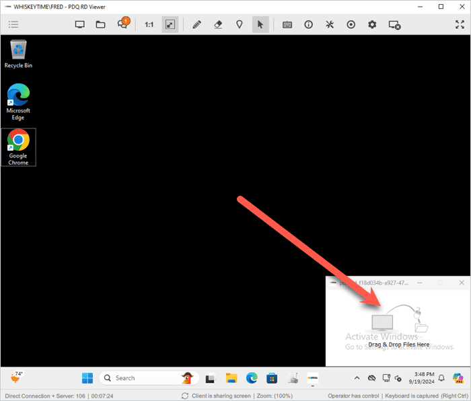Open File Explorer from remote taskbar

pyautogui.click(x=231, y=378)
